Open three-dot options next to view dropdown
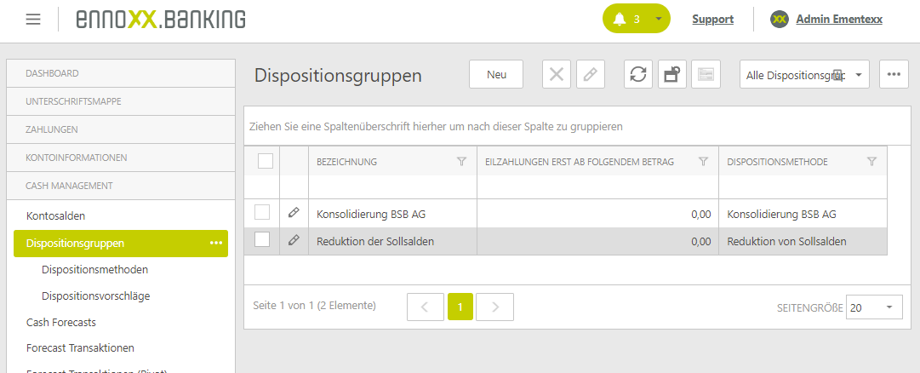 click(x=894, y=74)
